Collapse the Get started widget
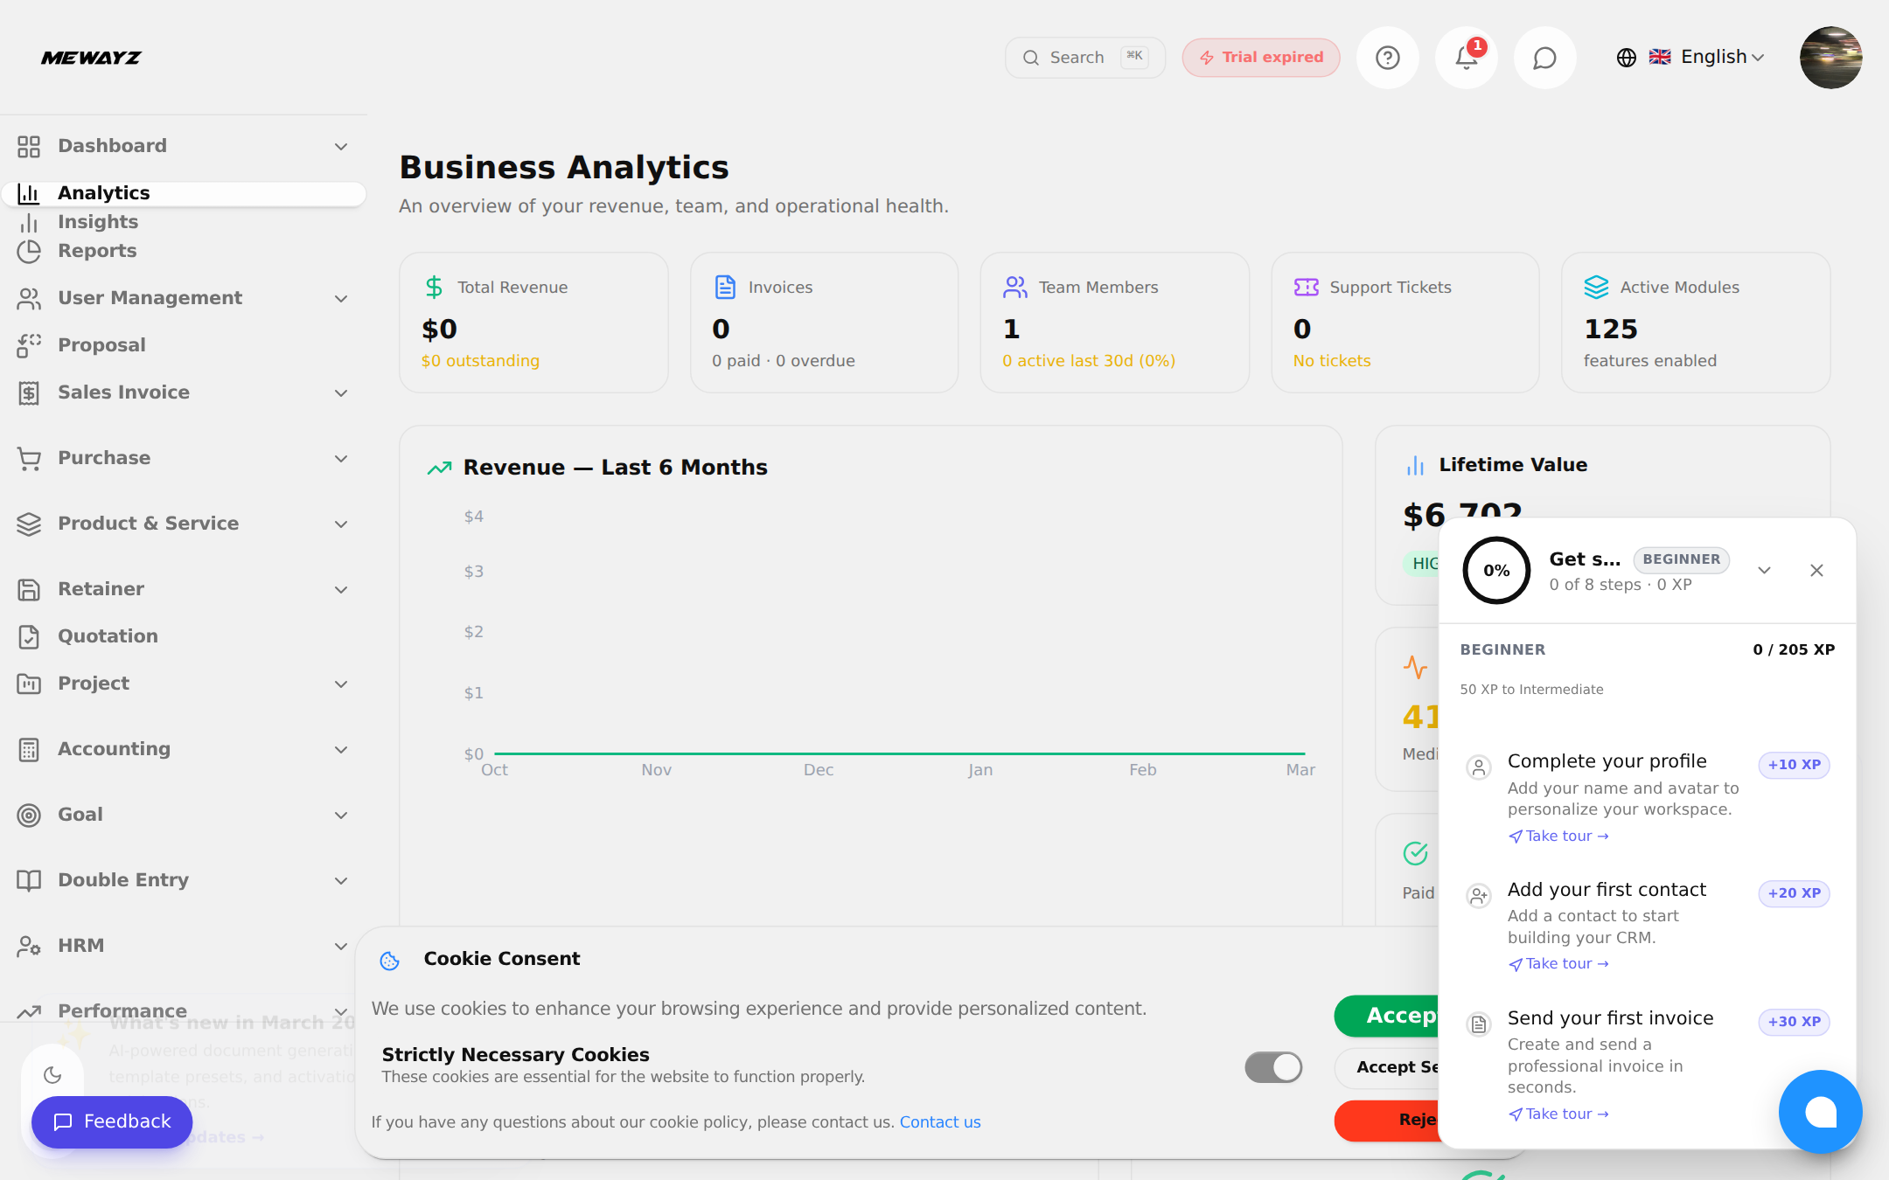Screen dimensions: 1889x1180 [x=1764, y=570]
